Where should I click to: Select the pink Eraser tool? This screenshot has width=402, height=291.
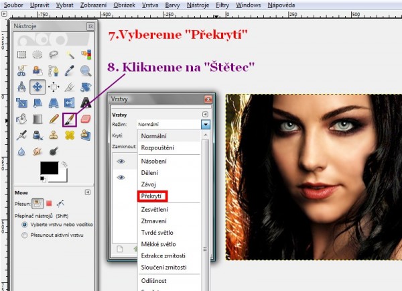click(x=86, y=119)
